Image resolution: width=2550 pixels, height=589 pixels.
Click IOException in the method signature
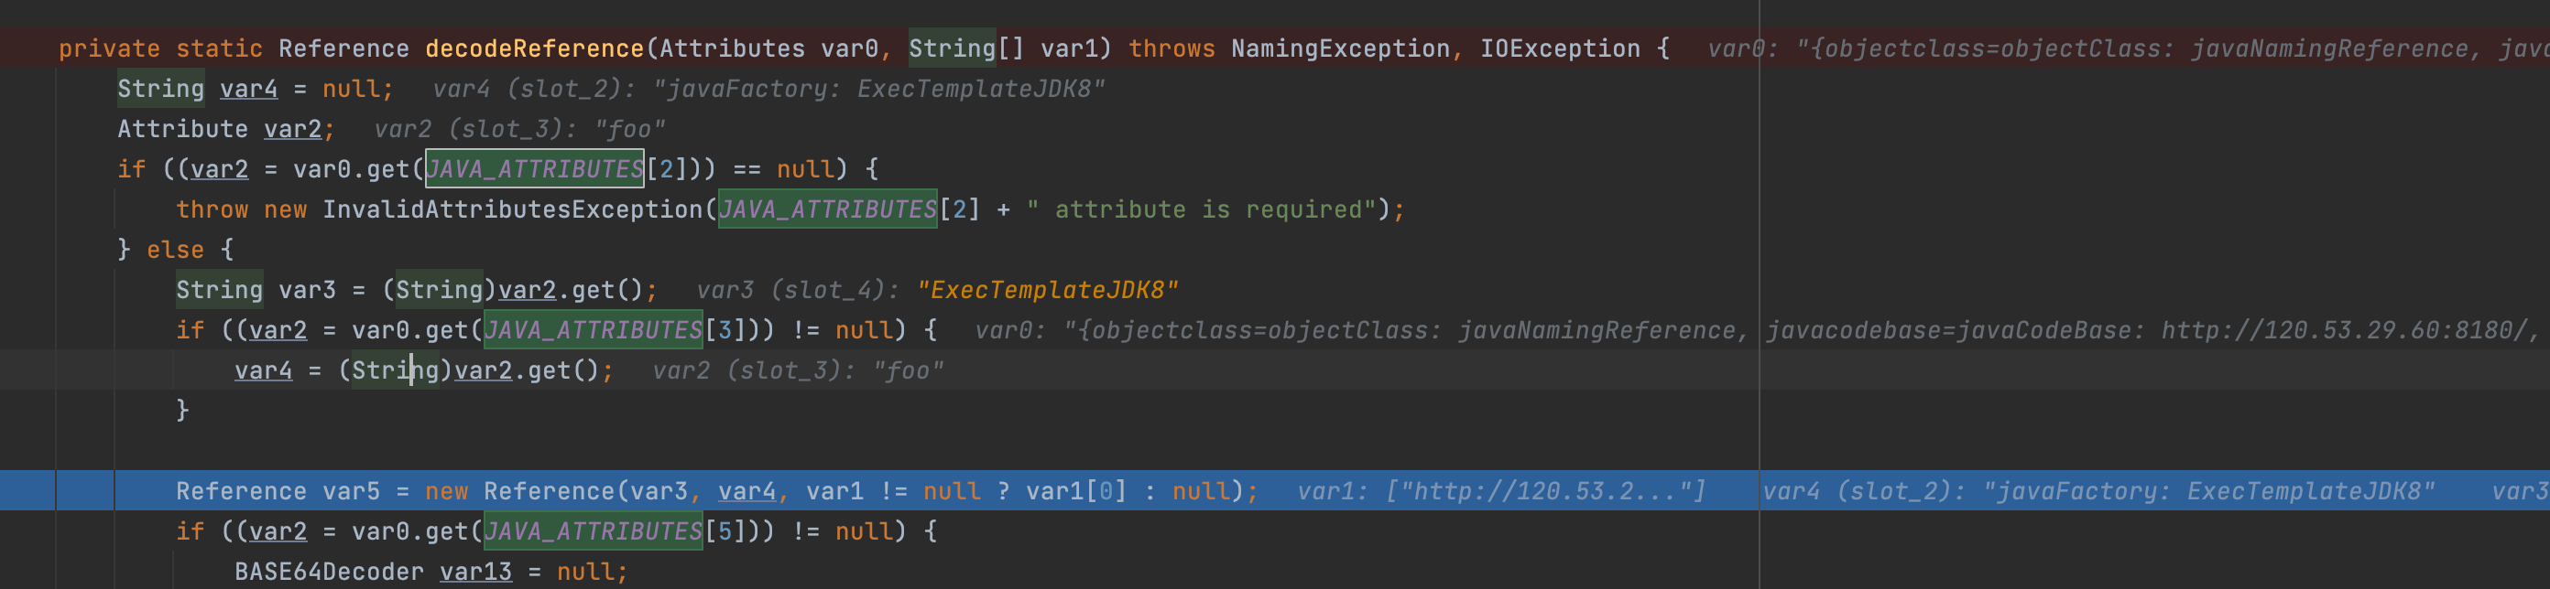tap(1560, 48)
